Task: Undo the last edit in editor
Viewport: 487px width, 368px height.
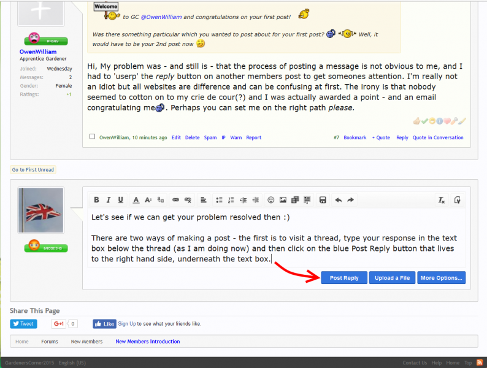Action: [339, 200]
